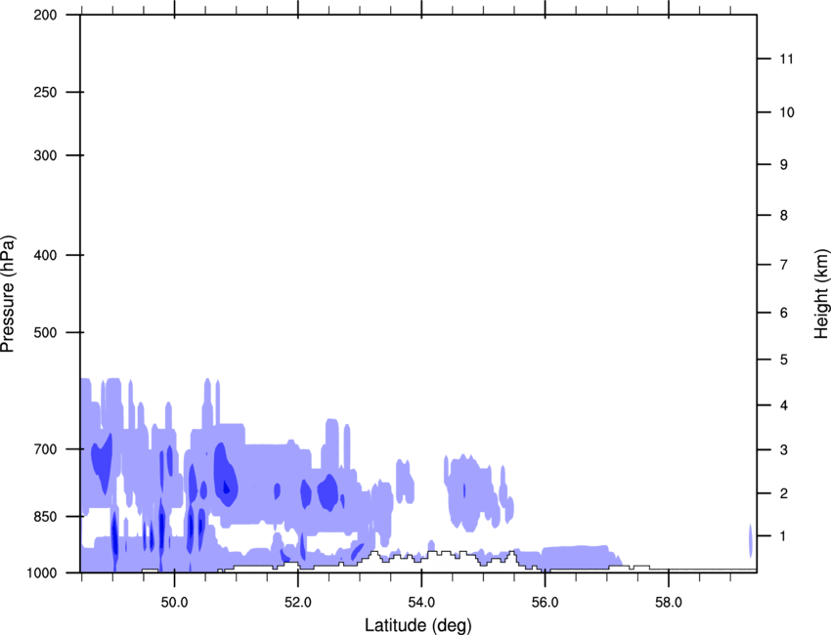Select the 400 pressure tick label
Viewport: 831px width, 635px height.
(45, 255)
